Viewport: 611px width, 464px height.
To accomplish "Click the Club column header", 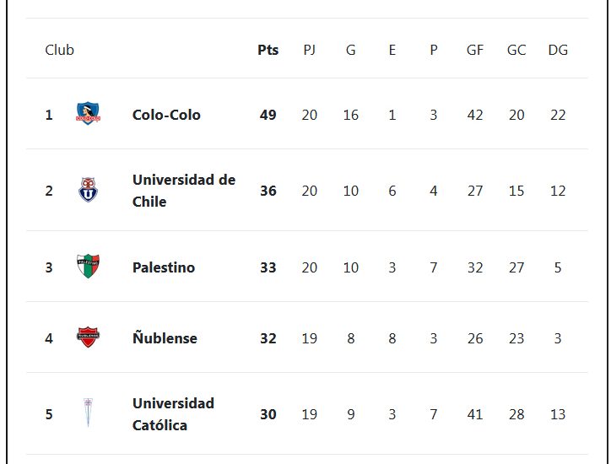I will pyautogui.click(x=60, y=50).
